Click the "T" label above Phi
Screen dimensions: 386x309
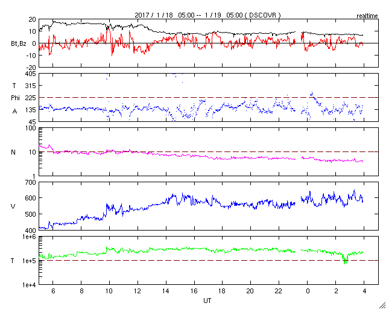(x=13, y=86)
